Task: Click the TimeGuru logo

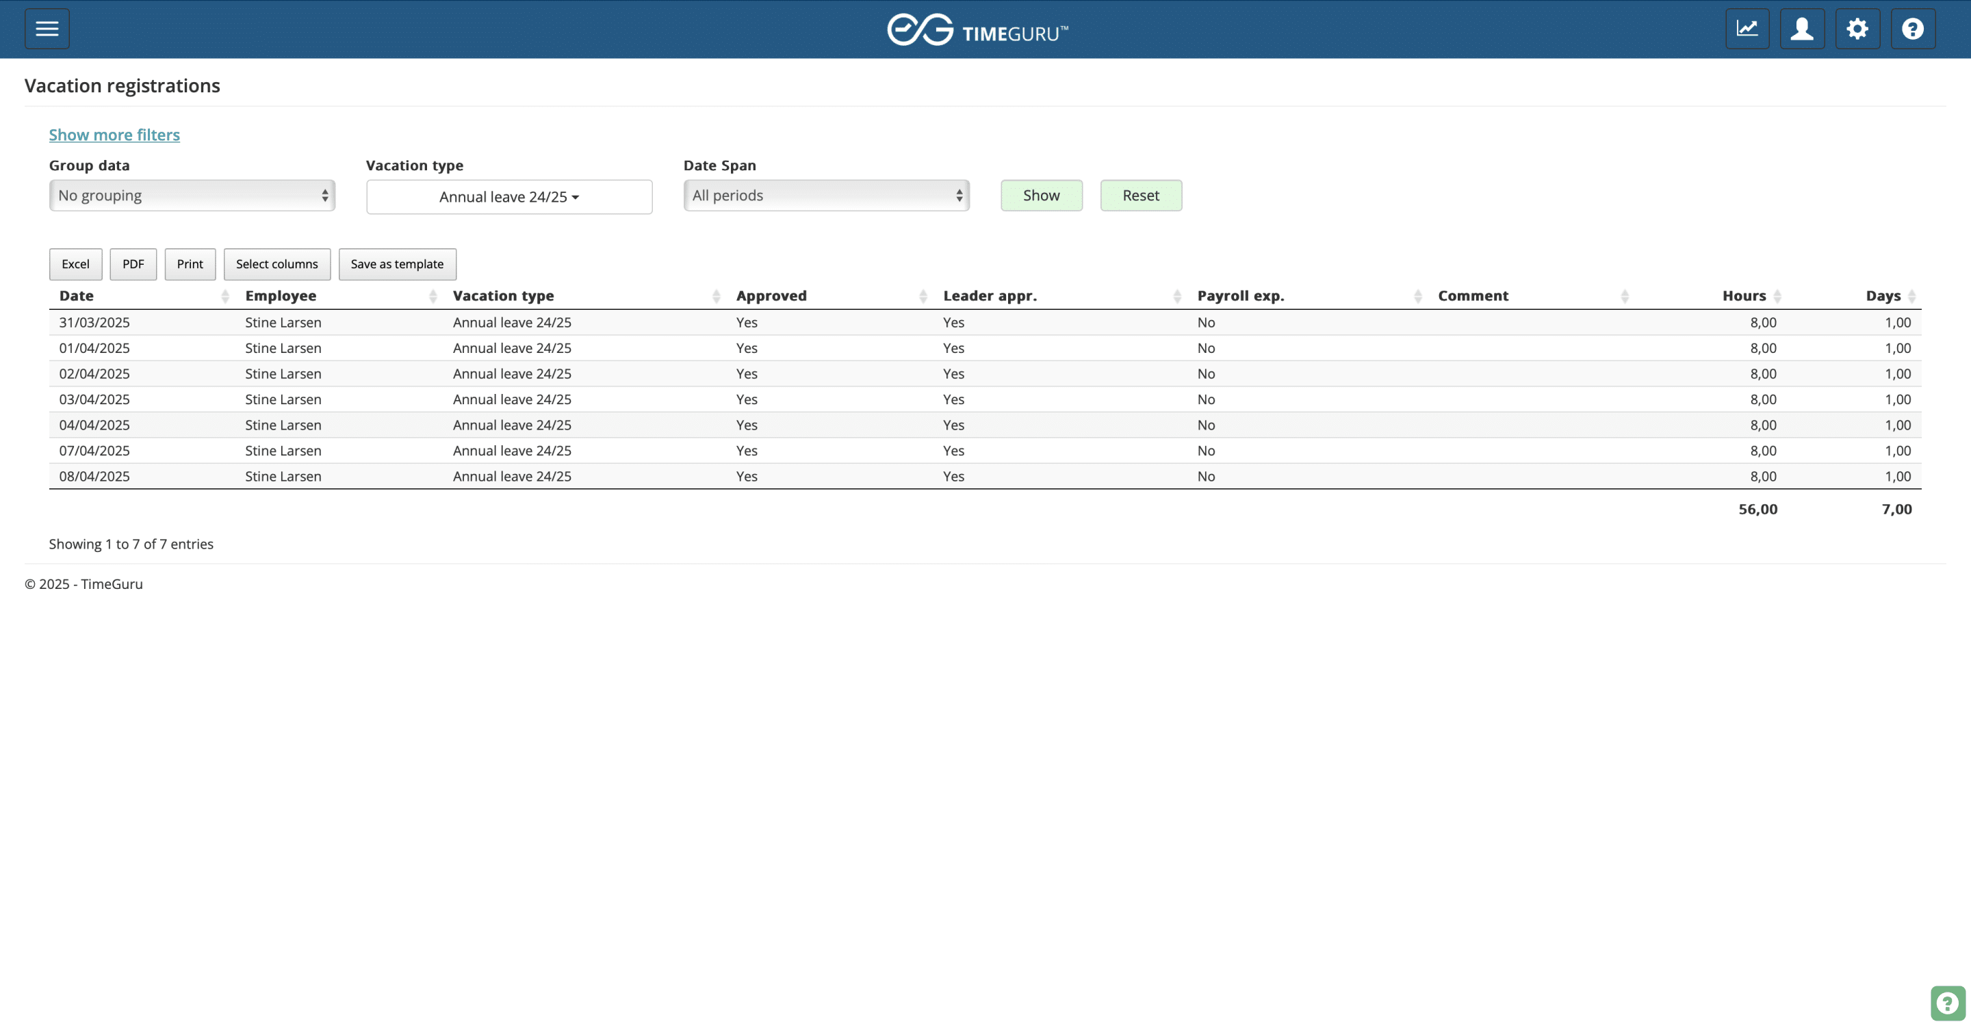Action: coord(978,30)
